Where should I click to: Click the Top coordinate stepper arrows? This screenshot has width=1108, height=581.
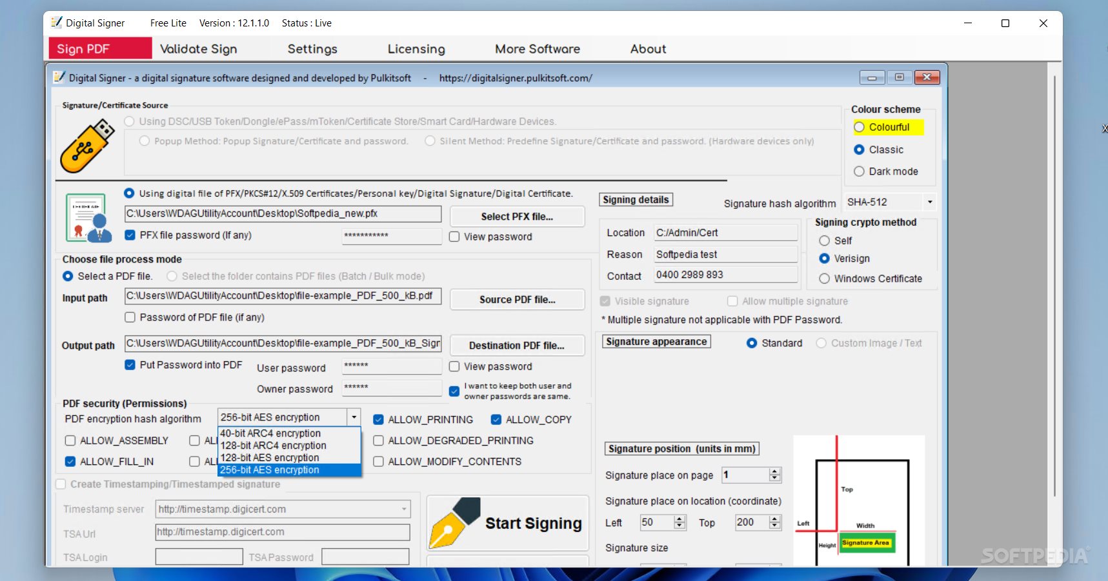pos(775,522)
